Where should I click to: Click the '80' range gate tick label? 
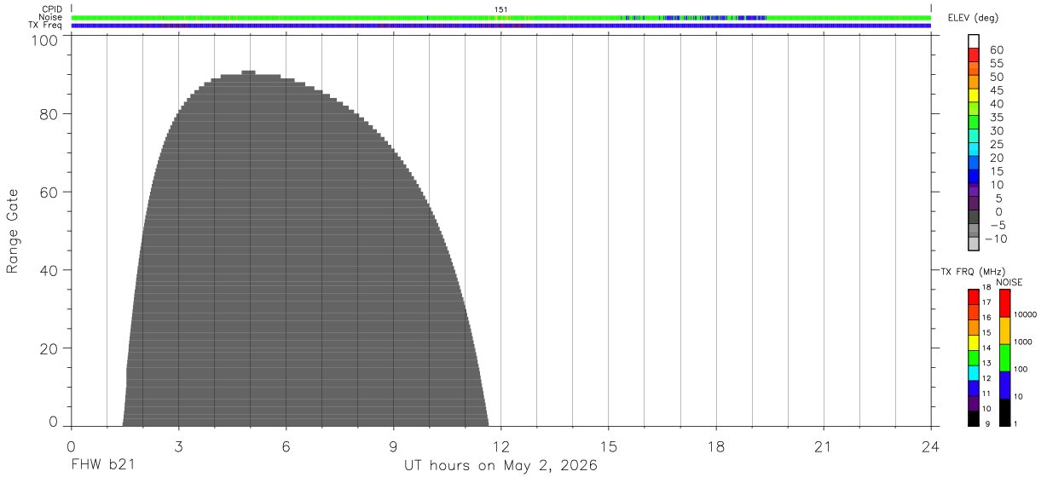(50, 113)
